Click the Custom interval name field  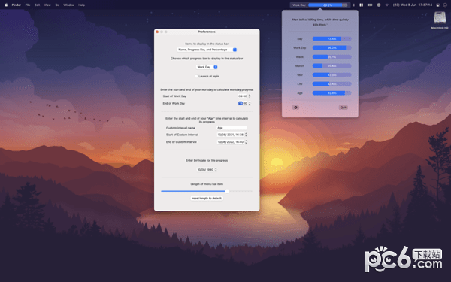[x=232, y=128]
